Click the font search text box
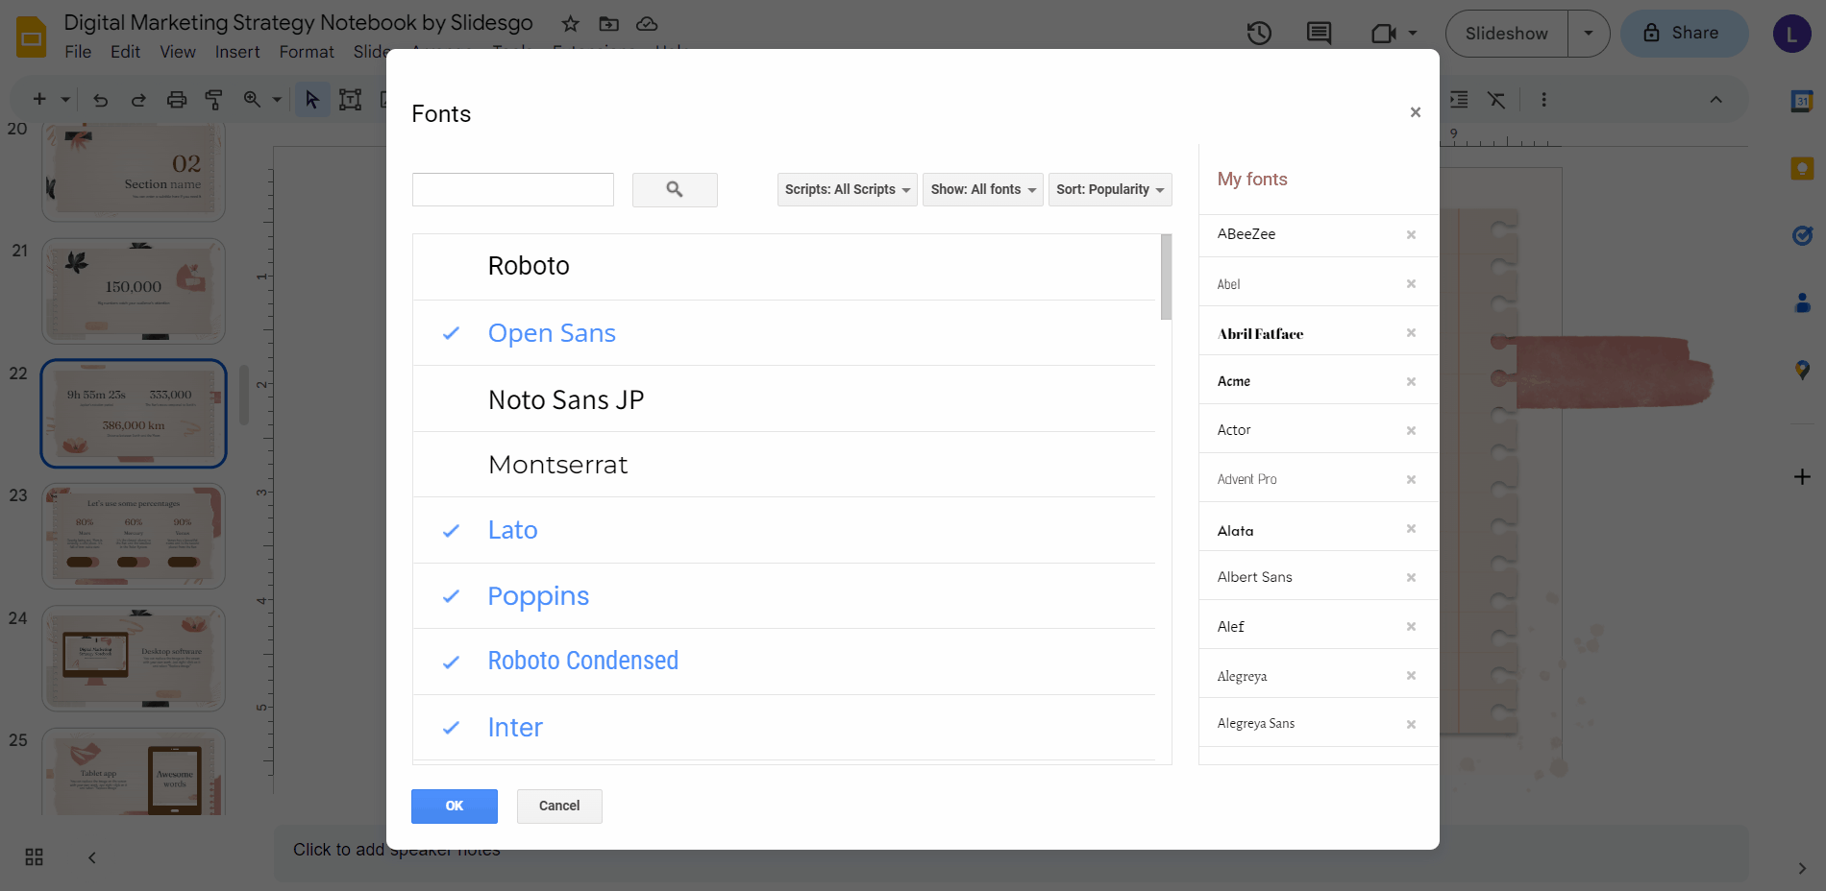Image resolution: width=1826 pixels, height=891 pixels. point(513,190)
